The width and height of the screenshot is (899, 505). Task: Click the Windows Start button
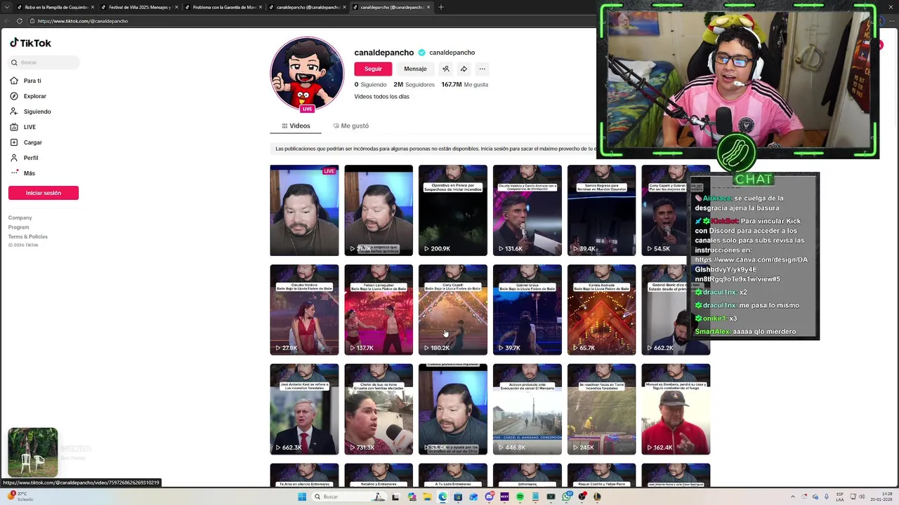click(x=302, y=497)
